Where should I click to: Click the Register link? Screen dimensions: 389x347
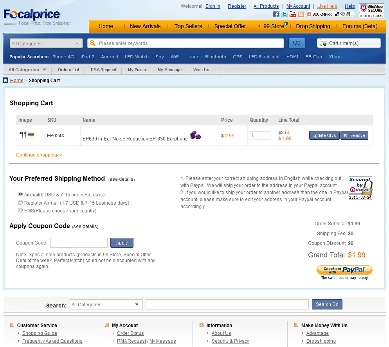tap(237, 6)
